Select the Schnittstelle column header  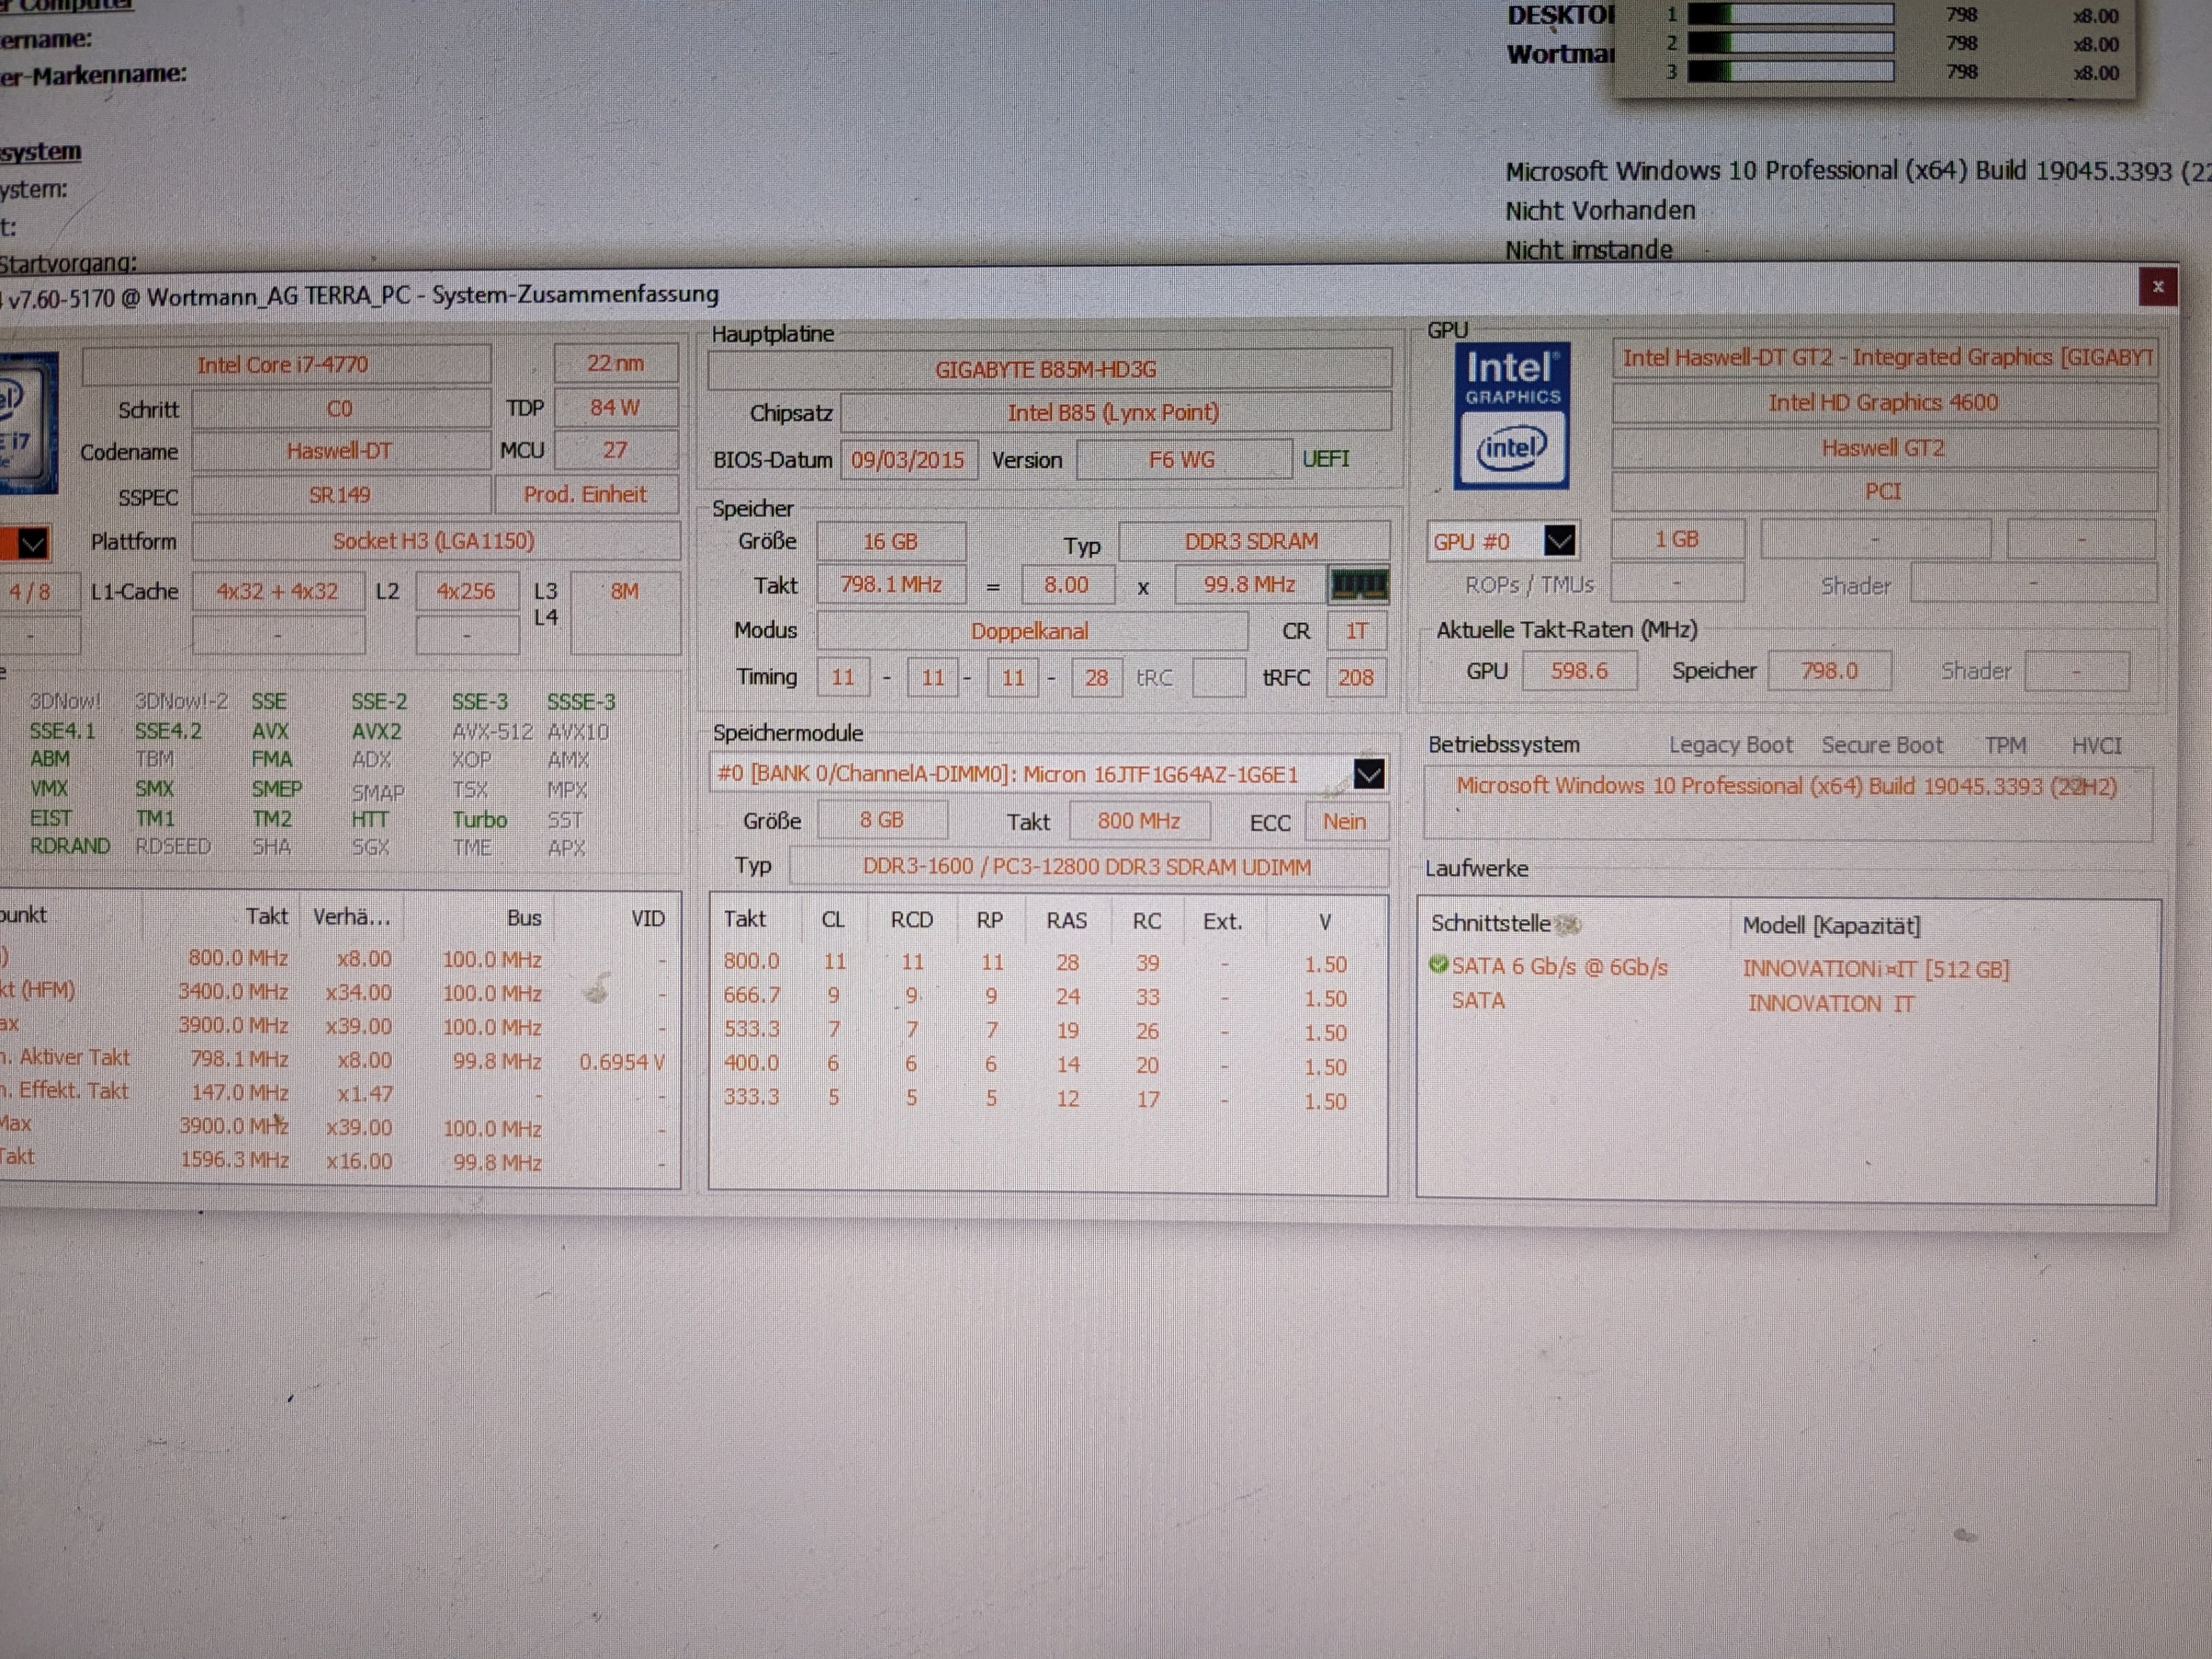pyautogui.click(x=1490, y=924)
